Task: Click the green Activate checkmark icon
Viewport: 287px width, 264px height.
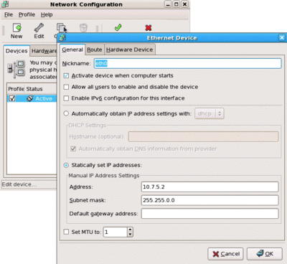Action: point(118,27)
